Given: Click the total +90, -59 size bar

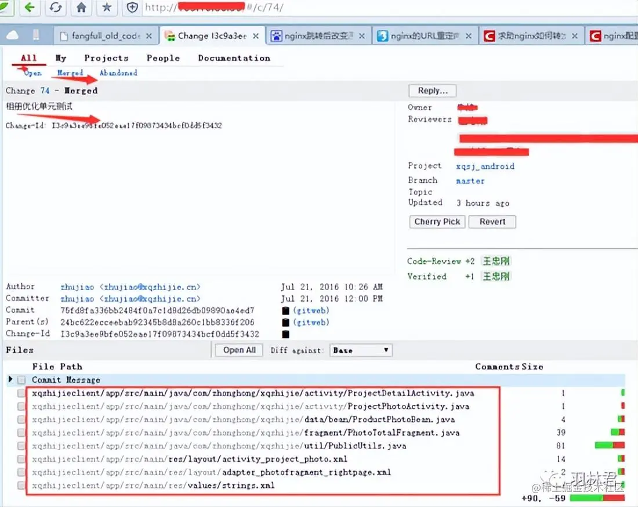Looking at the screenshot, I should click(x=597, y=498).
